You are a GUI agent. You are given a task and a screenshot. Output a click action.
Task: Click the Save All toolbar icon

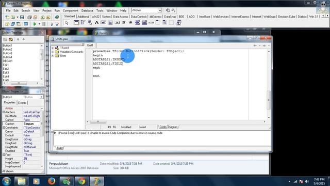[29, 17]
